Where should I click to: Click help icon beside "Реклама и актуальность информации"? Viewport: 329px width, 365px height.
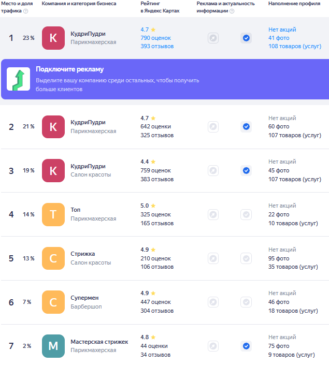pyautogui.click(x=232, y=11)
